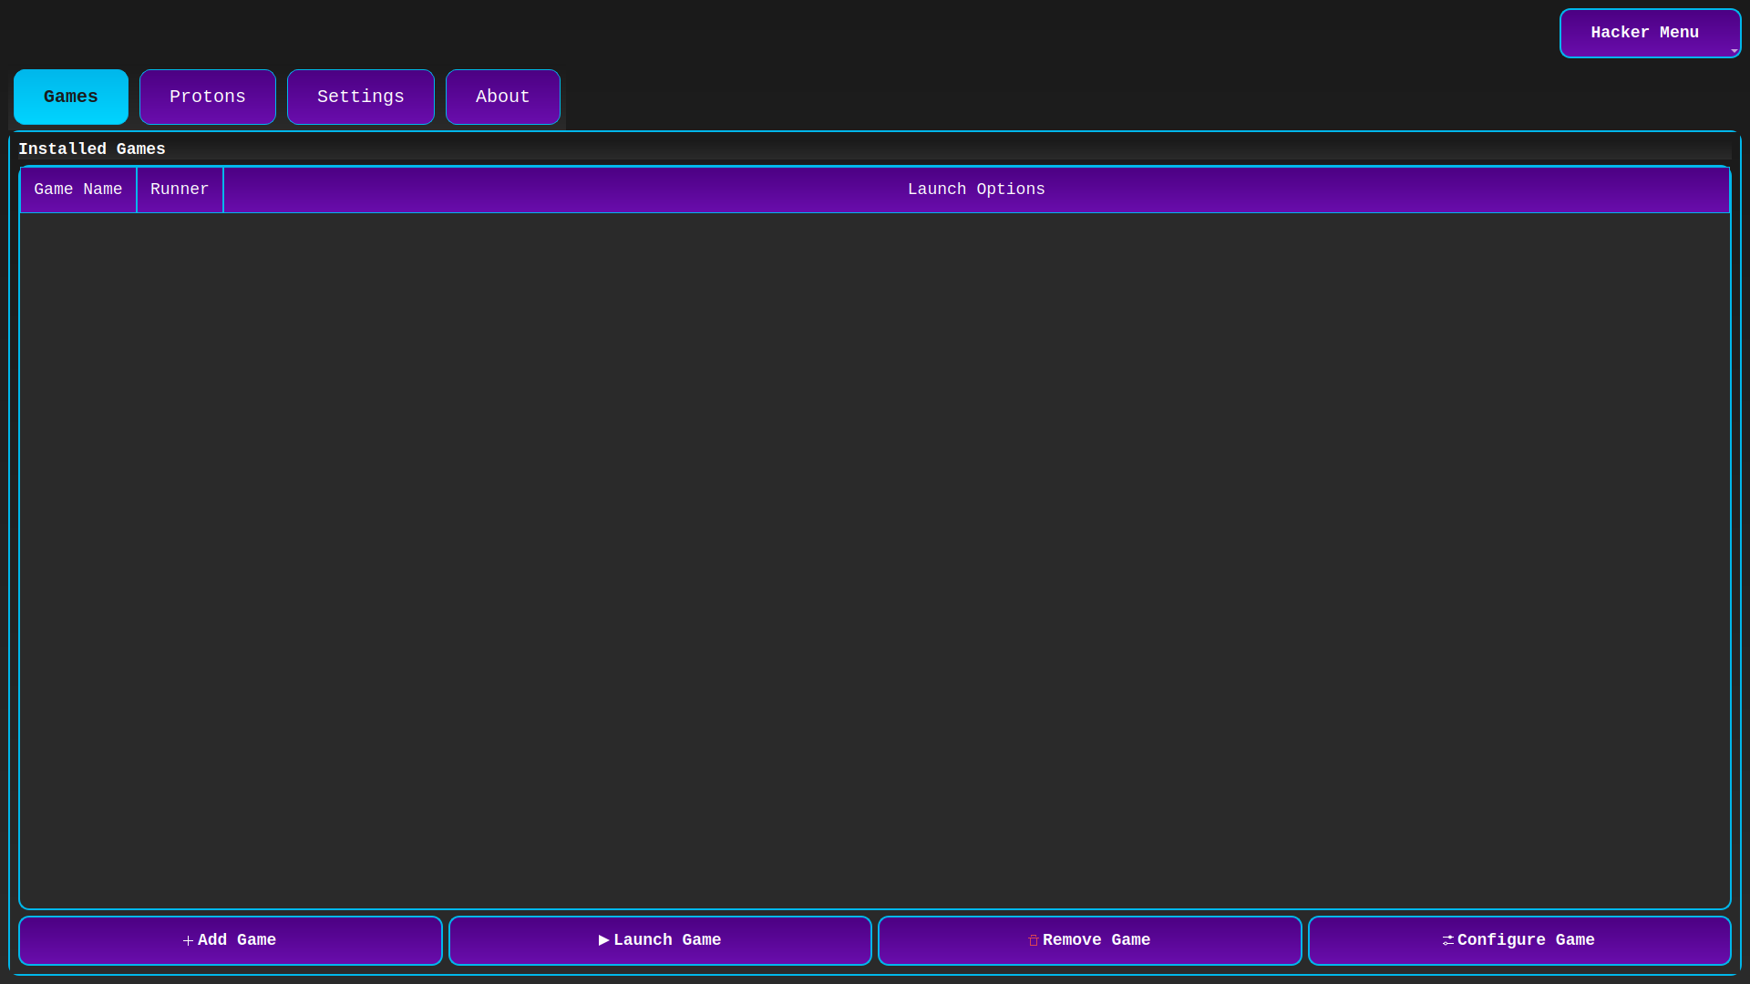Click the Launch Options column header
The width and height of the screenshot is (1750, 984).
[976, 190]
